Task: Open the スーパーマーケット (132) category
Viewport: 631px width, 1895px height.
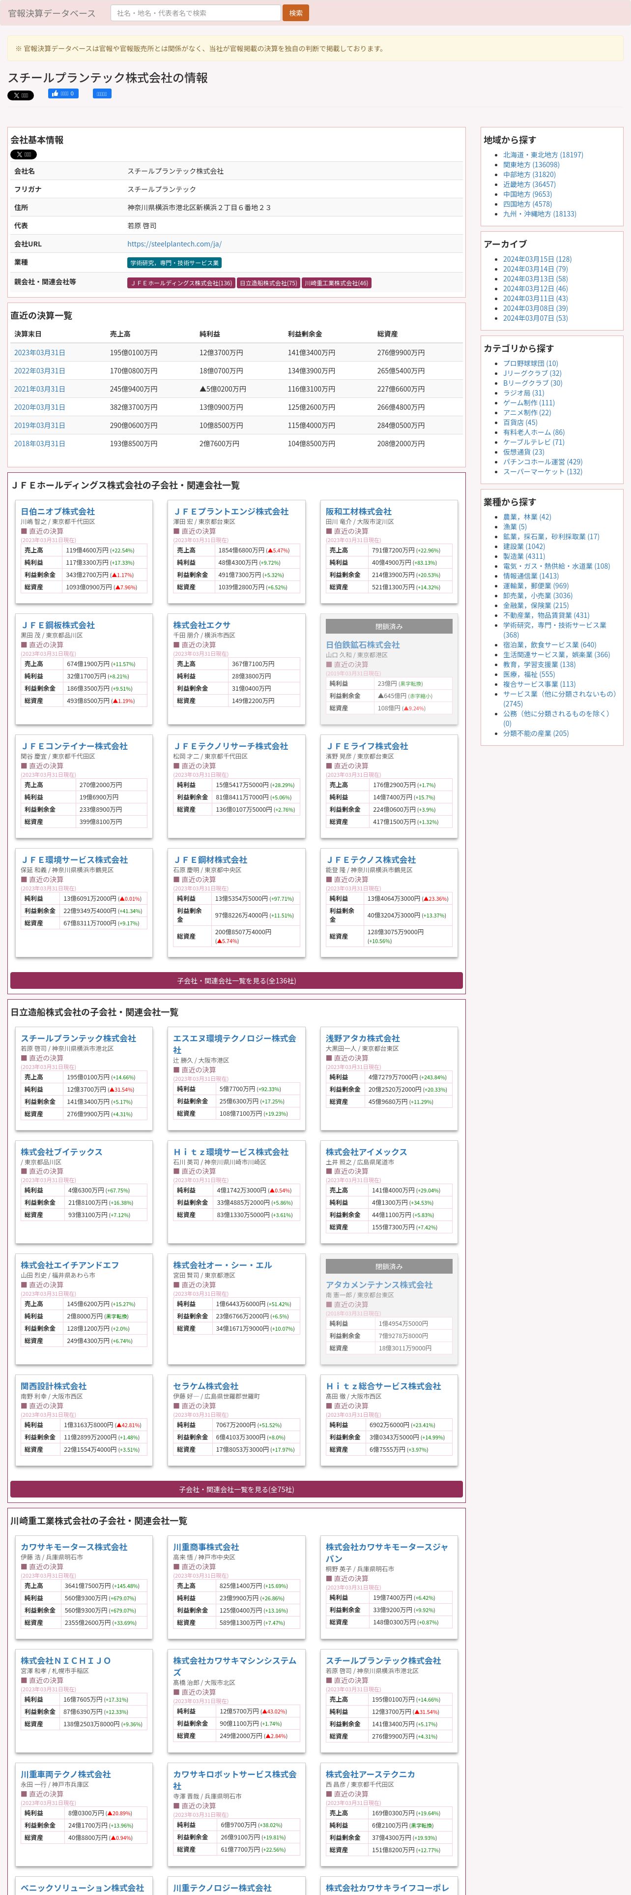Action: pyautogui.click(x=543, y=472)
